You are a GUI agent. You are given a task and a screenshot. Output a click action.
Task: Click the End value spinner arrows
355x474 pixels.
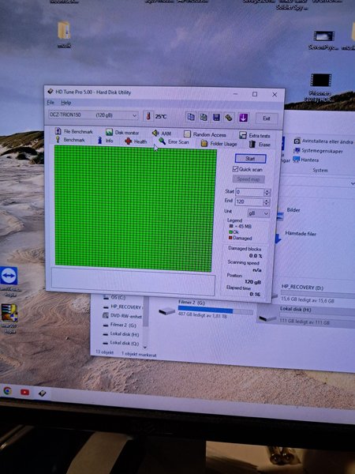(267, 202)
